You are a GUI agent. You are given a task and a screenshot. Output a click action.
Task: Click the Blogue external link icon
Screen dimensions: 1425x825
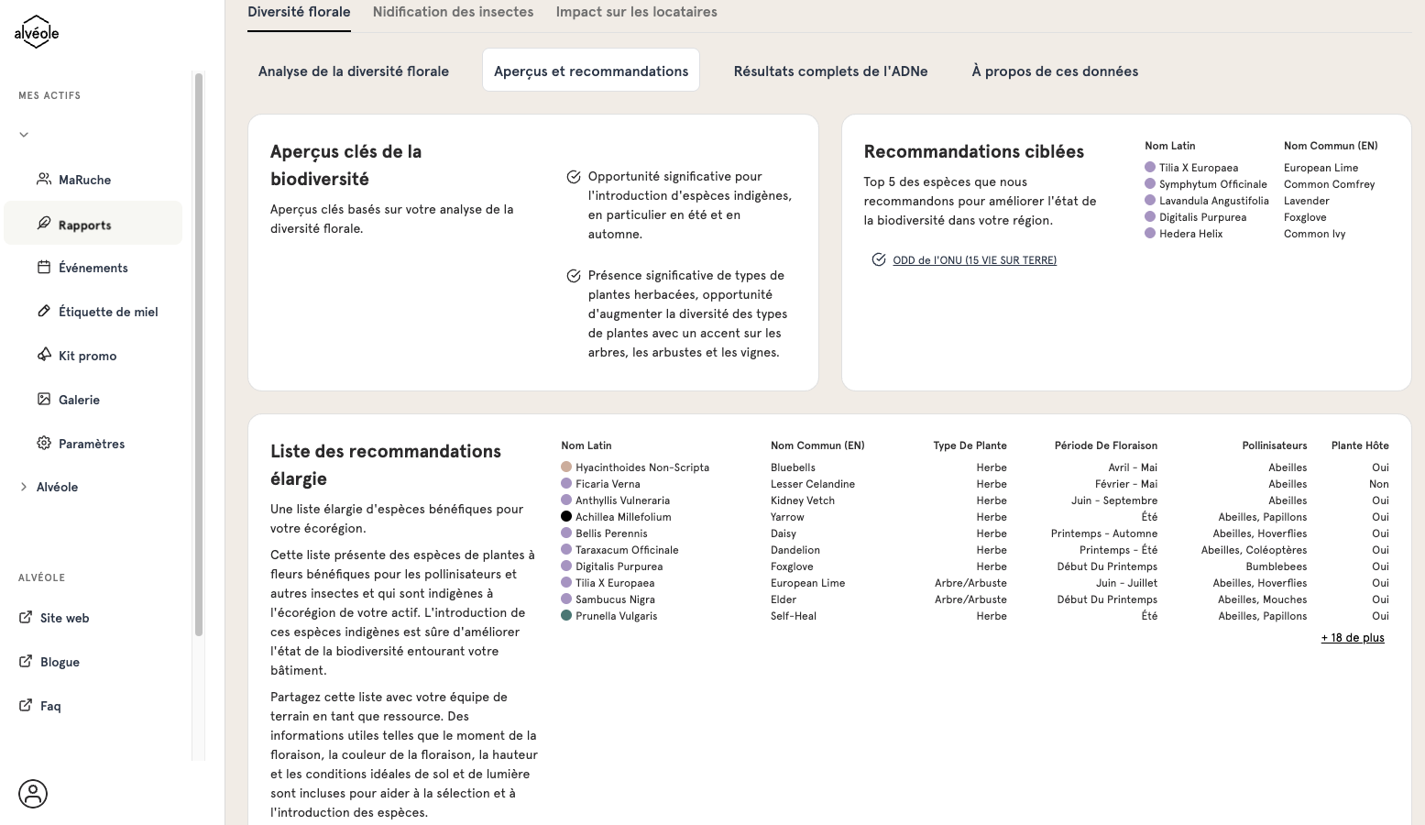coord(26,661)
